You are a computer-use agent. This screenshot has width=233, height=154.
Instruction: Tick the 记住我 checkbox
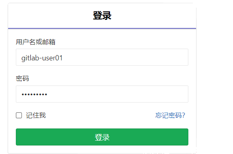click(x=19, y=115)
